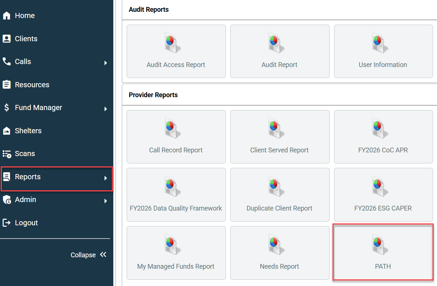The width and height of the screenshot is (437, 286).
Task: Expand the Admin submenu arrow
Action: pos(106,201)
